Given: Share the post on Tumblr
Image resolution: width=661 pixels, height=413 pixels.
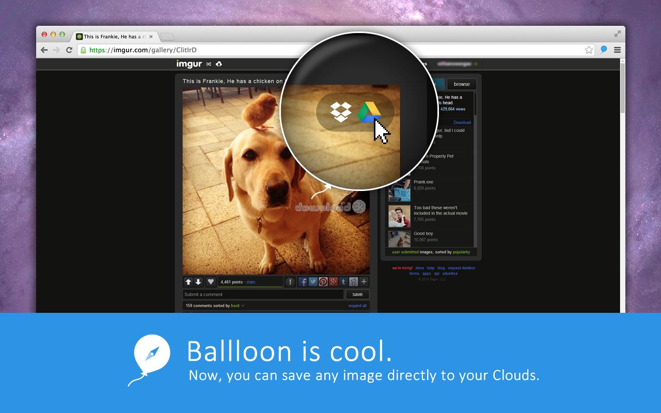Looking at the screenshot, I should [x=343, y=282].
